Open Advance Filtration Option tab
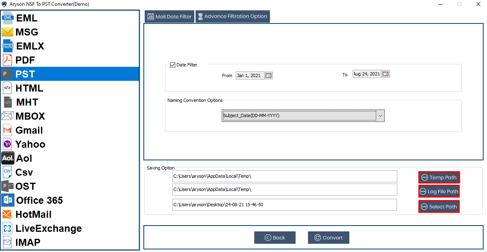The height and width of the screenshot is (252, 487). click(233, 16)
